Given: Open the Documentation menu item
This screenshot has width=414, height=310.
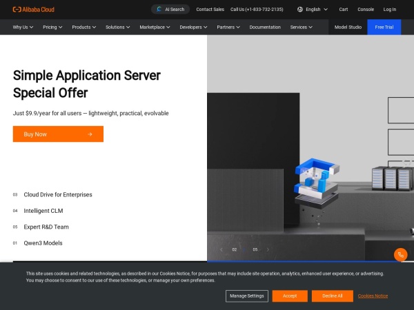Looking at the screenshot, I should [265, 27].
